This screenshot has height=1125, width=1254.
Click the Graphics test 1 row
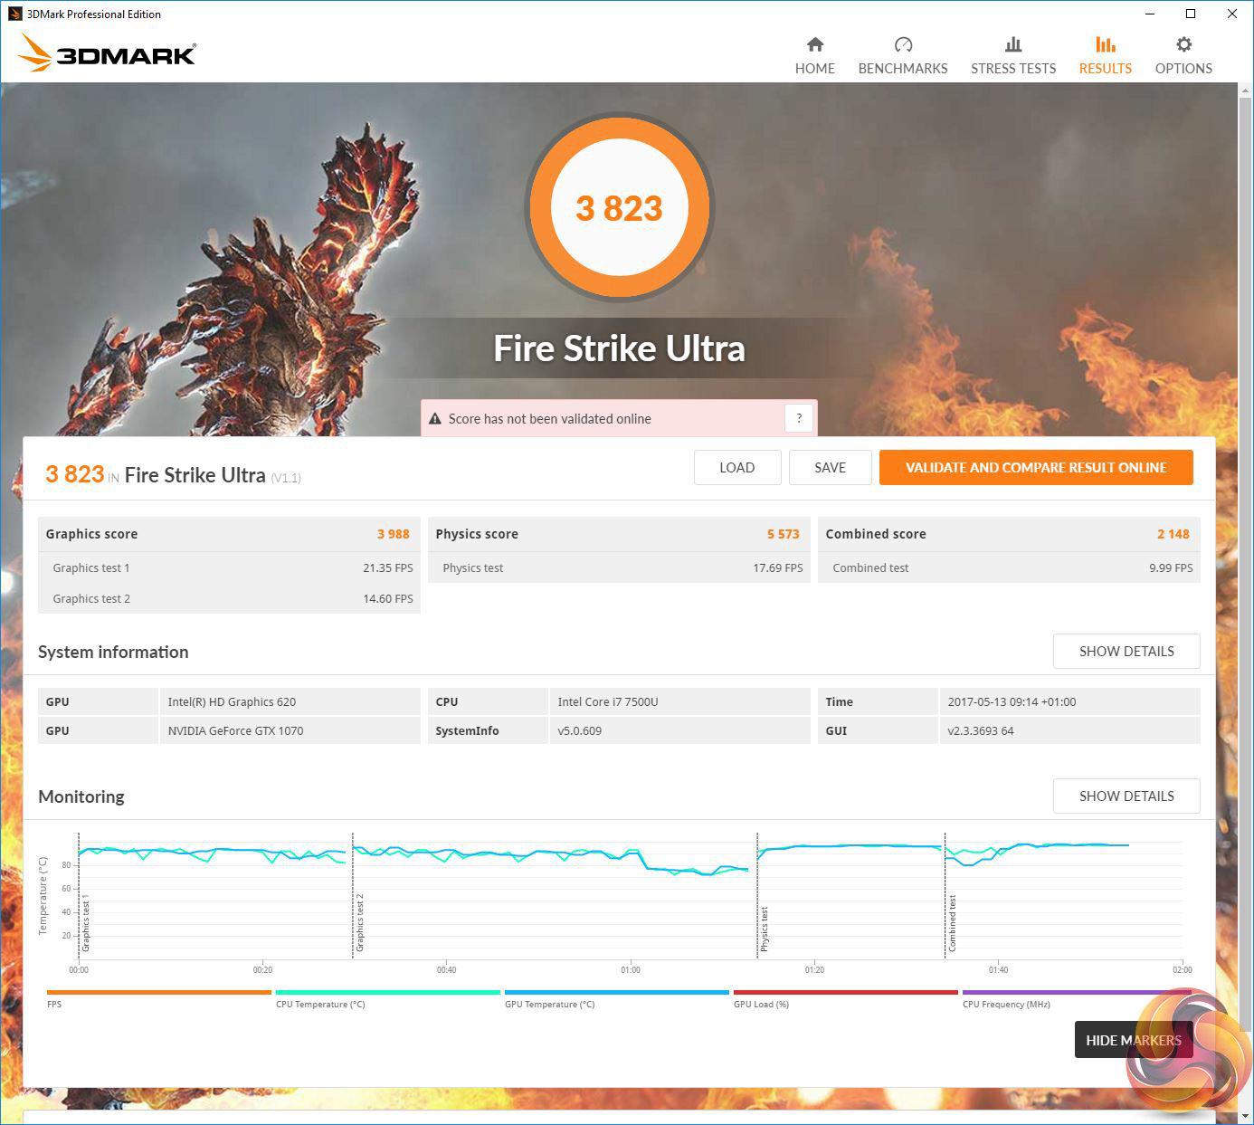(230, 568)
